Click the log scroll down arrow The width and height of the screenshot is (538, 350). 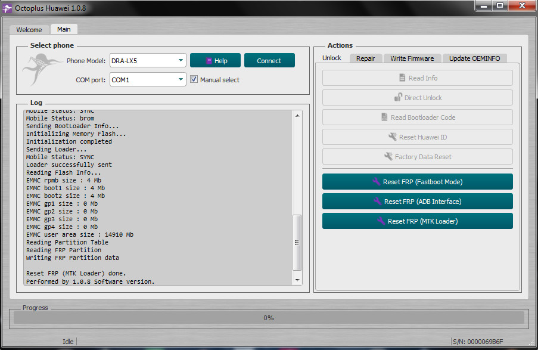[297, 280]
